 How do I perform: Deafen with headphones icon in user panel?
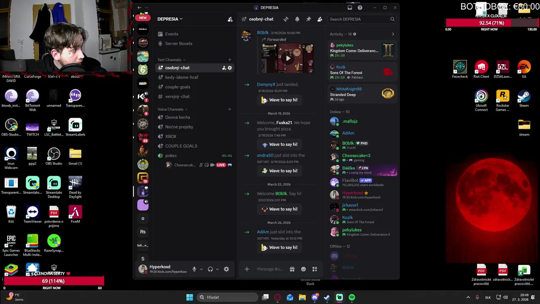click(210, 269)
